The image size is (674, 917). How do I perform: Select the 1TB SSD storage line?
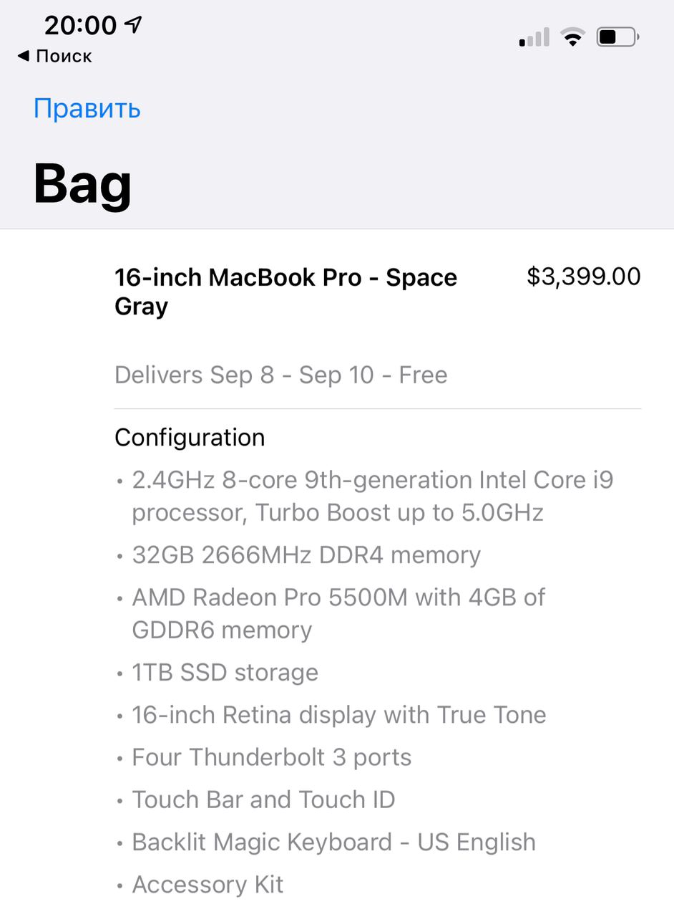[225, 673]
